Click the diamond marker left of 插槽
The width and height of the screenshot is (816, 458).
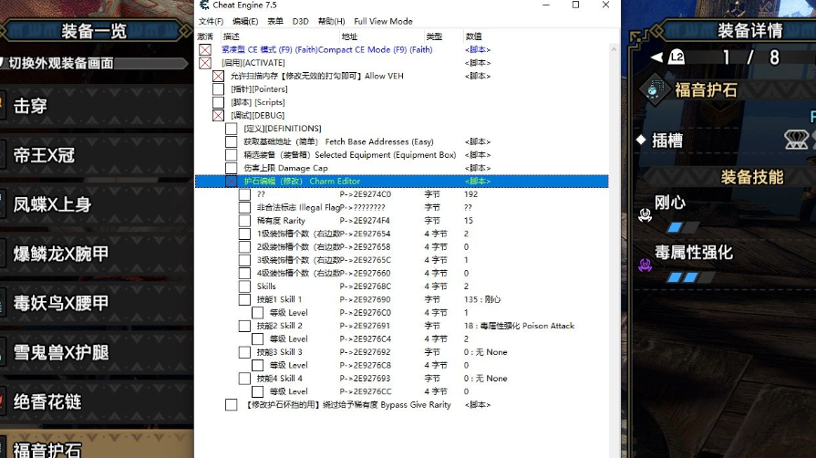(640, 141)
